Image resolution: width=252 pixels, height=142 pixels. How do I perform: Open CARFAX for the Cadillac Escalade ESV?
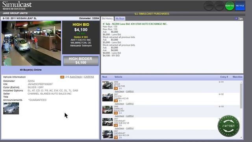[130, 116]
